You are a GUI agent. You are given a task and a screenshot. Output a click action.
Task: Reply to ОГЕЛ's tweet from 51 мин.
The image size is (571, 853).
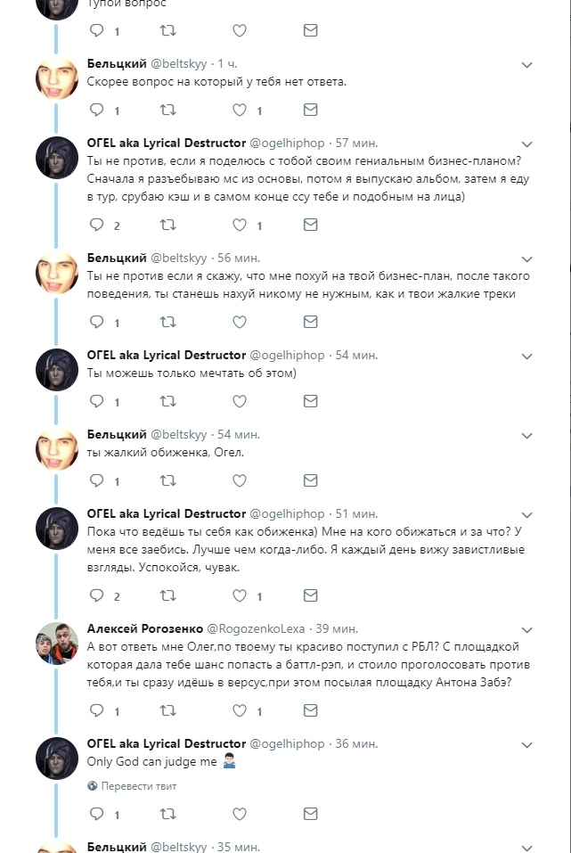(97, 595)
